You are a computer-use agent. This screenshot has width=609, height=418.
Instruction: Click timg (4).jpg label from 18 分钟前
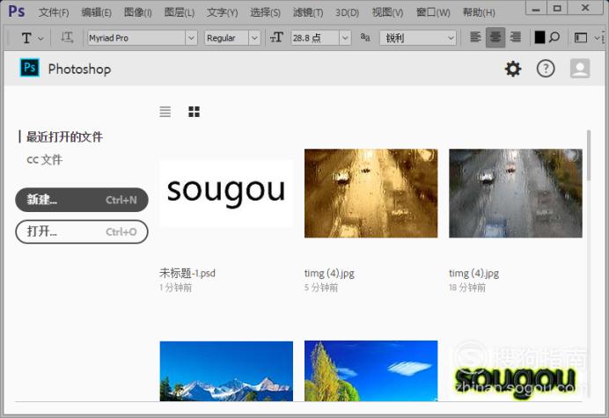473,273
